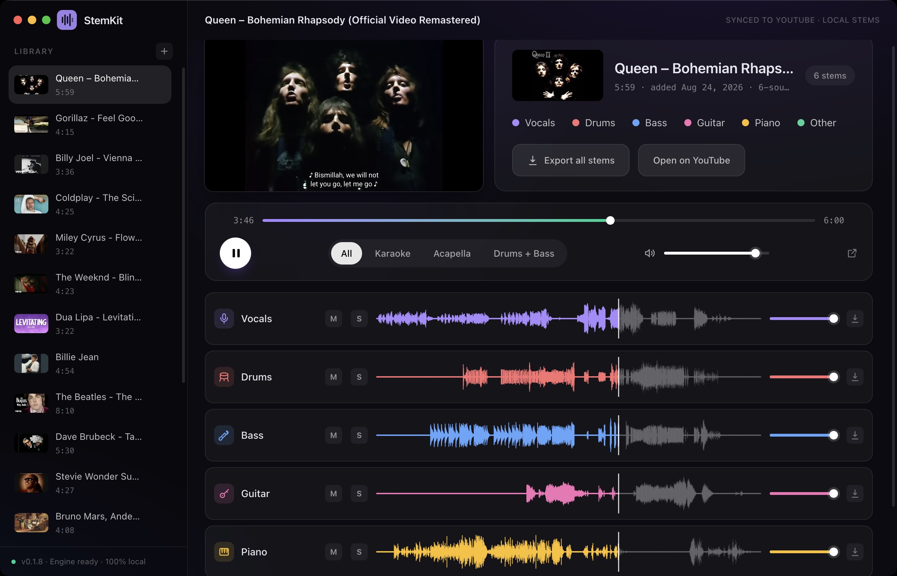
Task: Switch to the Drums + Bass preset
Action: (x=524, y=254)
